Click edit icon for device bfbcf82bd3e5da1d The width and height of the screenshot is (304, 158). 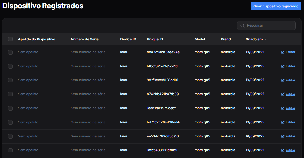(283, 66)
